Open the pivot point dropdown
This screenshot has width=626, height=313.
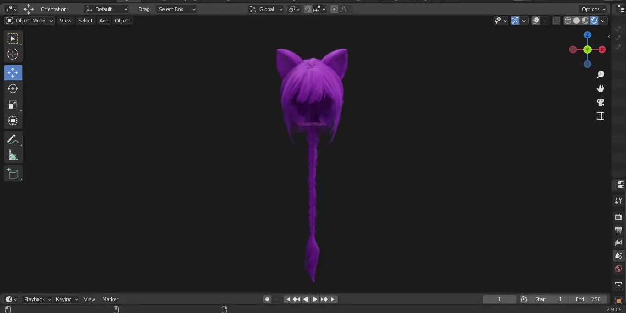click(x=294, y=9)
